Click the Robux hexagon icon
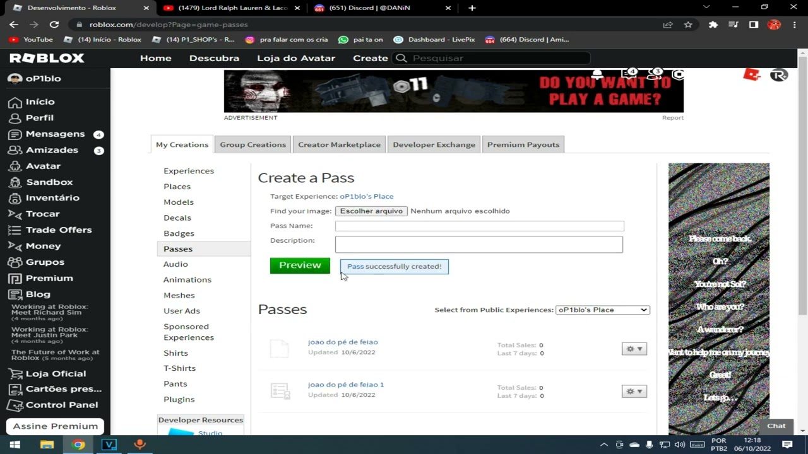This screenshot has height=454, width=808. [679, 74]
